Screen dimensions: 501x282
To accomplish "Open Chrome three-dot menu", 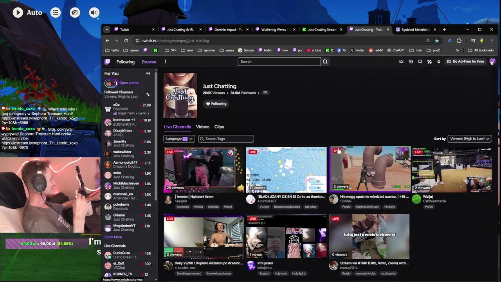I will [x=492, y=41].
